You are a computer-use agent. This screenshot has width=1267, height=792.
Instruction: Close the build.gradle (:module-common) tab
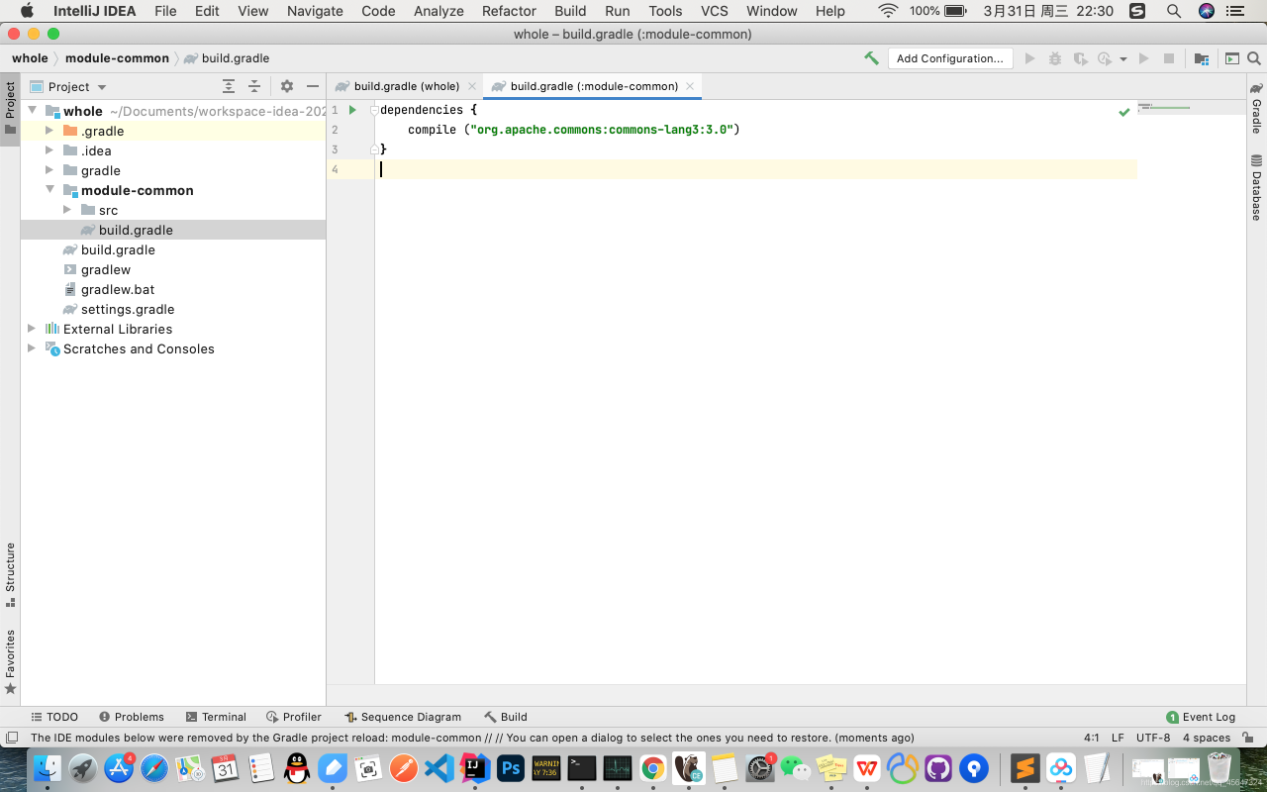690,86
